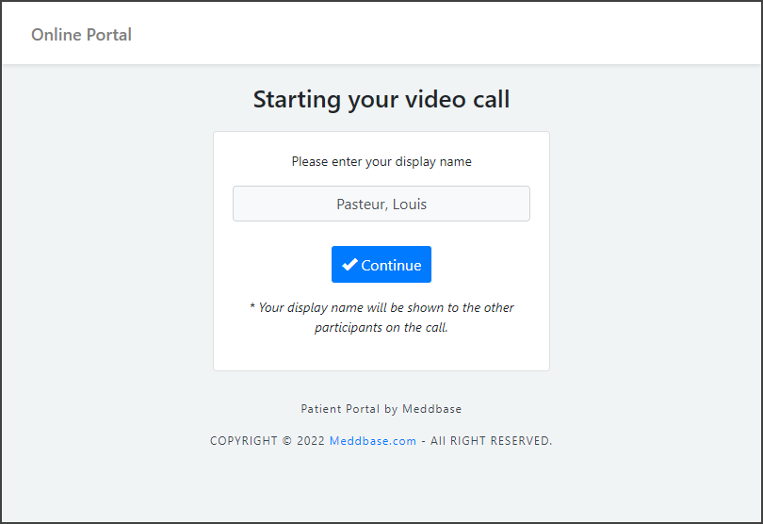Image resolution: width=763 pixels, height=524 pixels.
Task: Click the 'ALL RIGHT RESERVED' footer text
Action: pyautogui.click(x=491, y=440)
